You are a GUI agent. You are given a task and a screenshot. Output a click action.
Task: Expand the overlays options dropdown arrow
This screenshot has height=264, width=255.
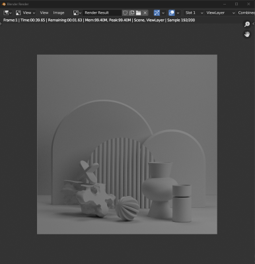[x=178, y=13]
